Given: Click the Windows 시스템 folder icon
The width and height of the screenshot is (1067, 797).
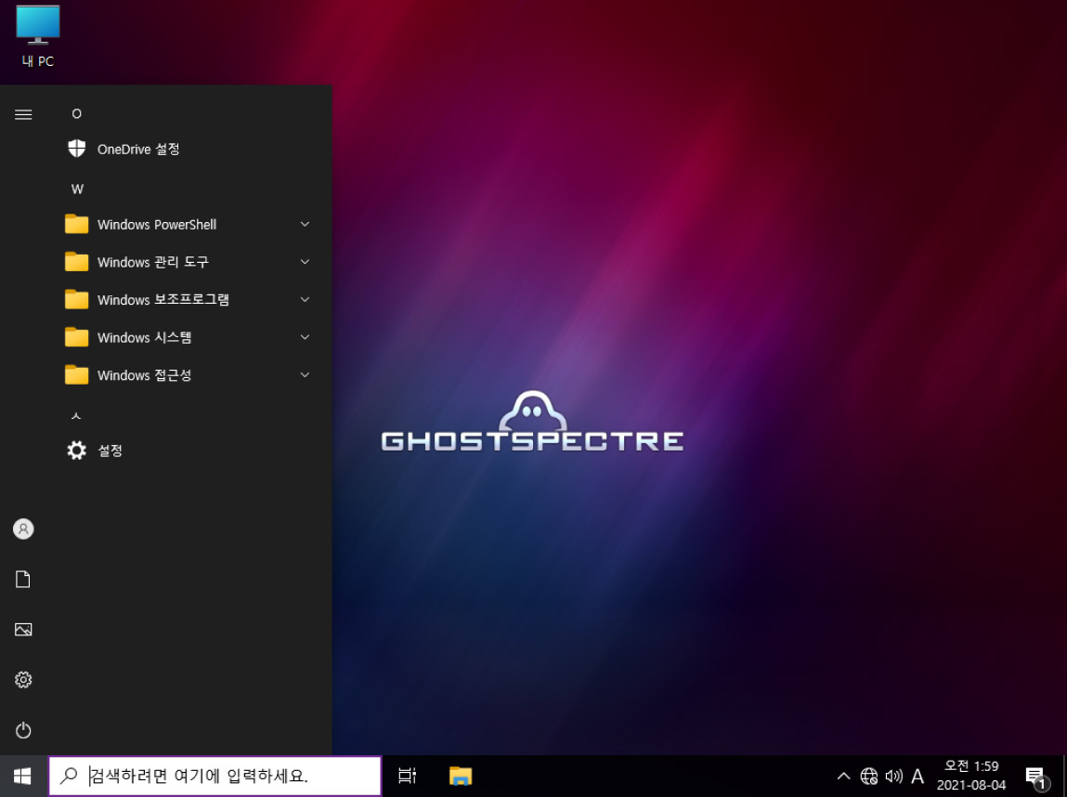Looking at the screenshot, I should [76, 337].
